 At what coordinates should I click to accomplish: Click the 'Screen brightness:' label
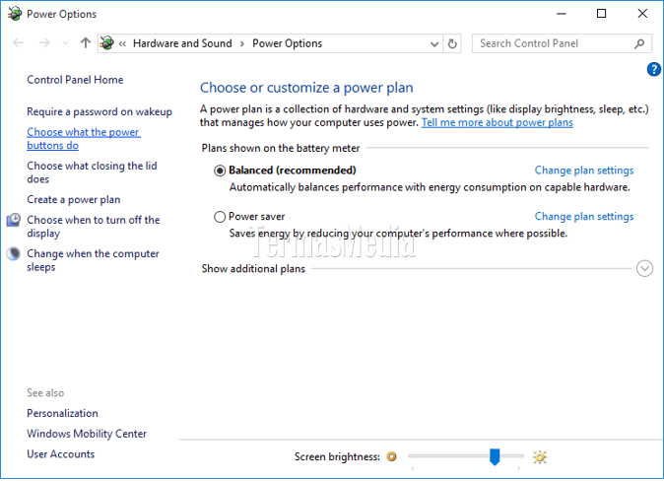(x=337, y=456)
